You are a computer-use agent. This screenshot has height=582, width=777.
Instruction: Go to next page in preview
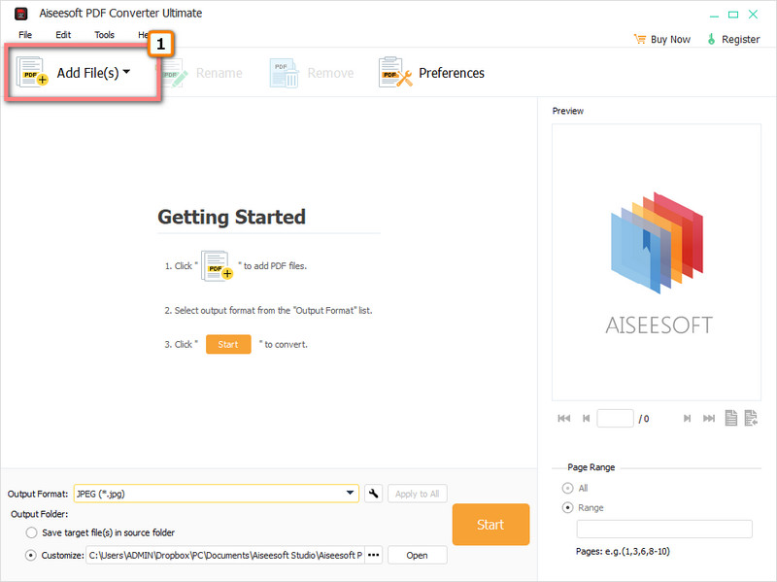(x=687, y=419)
